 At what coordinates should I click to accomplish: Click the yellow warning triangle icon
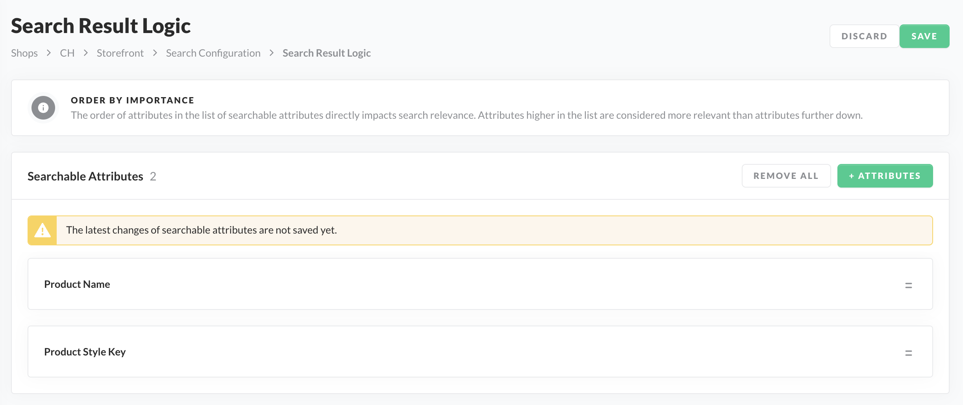[x=43, y=230]
